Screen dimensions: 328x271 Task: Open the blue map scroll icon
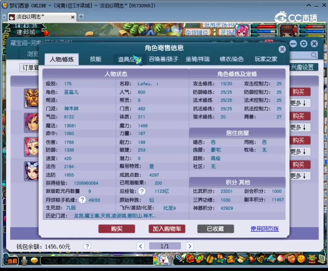coord(272,259)
